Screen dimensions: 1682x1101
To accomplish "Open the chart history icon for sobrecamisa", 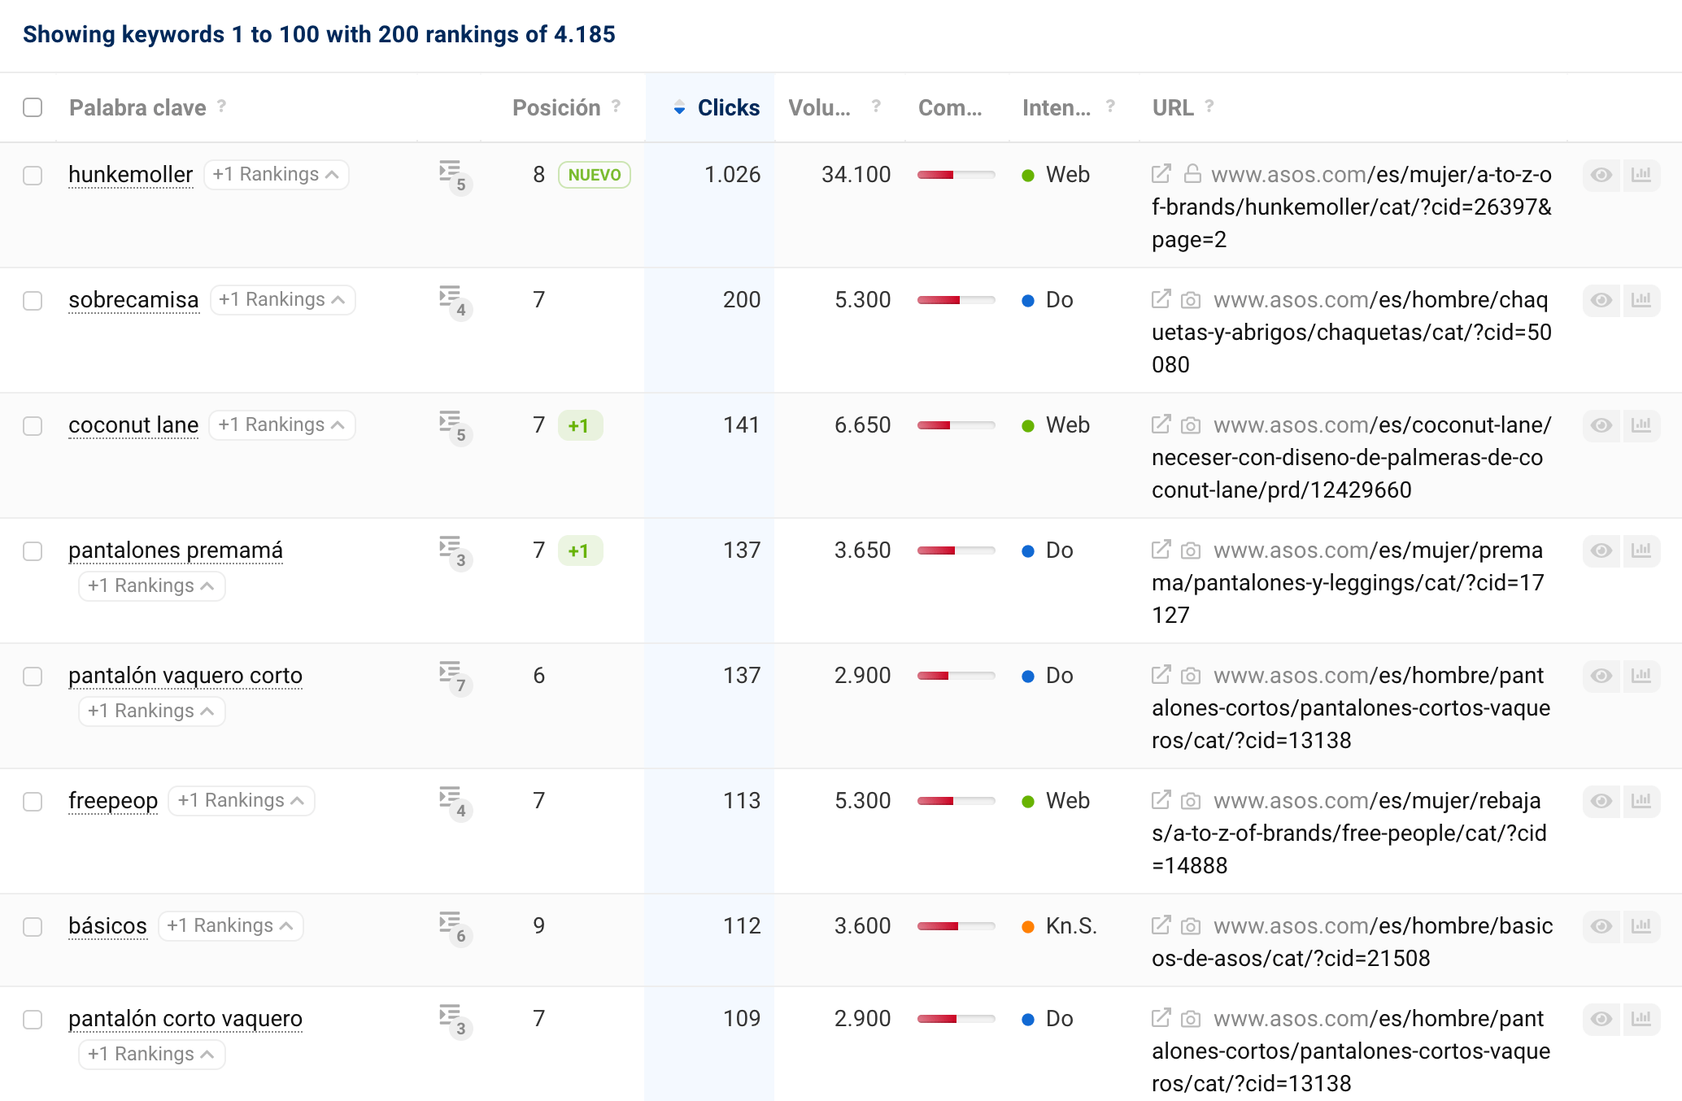I will point(1641,300).
